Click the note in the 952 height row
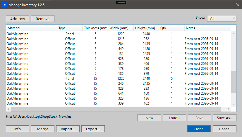Screen dimensions: 242x137 pyautogui.click(x=201, y=39)
